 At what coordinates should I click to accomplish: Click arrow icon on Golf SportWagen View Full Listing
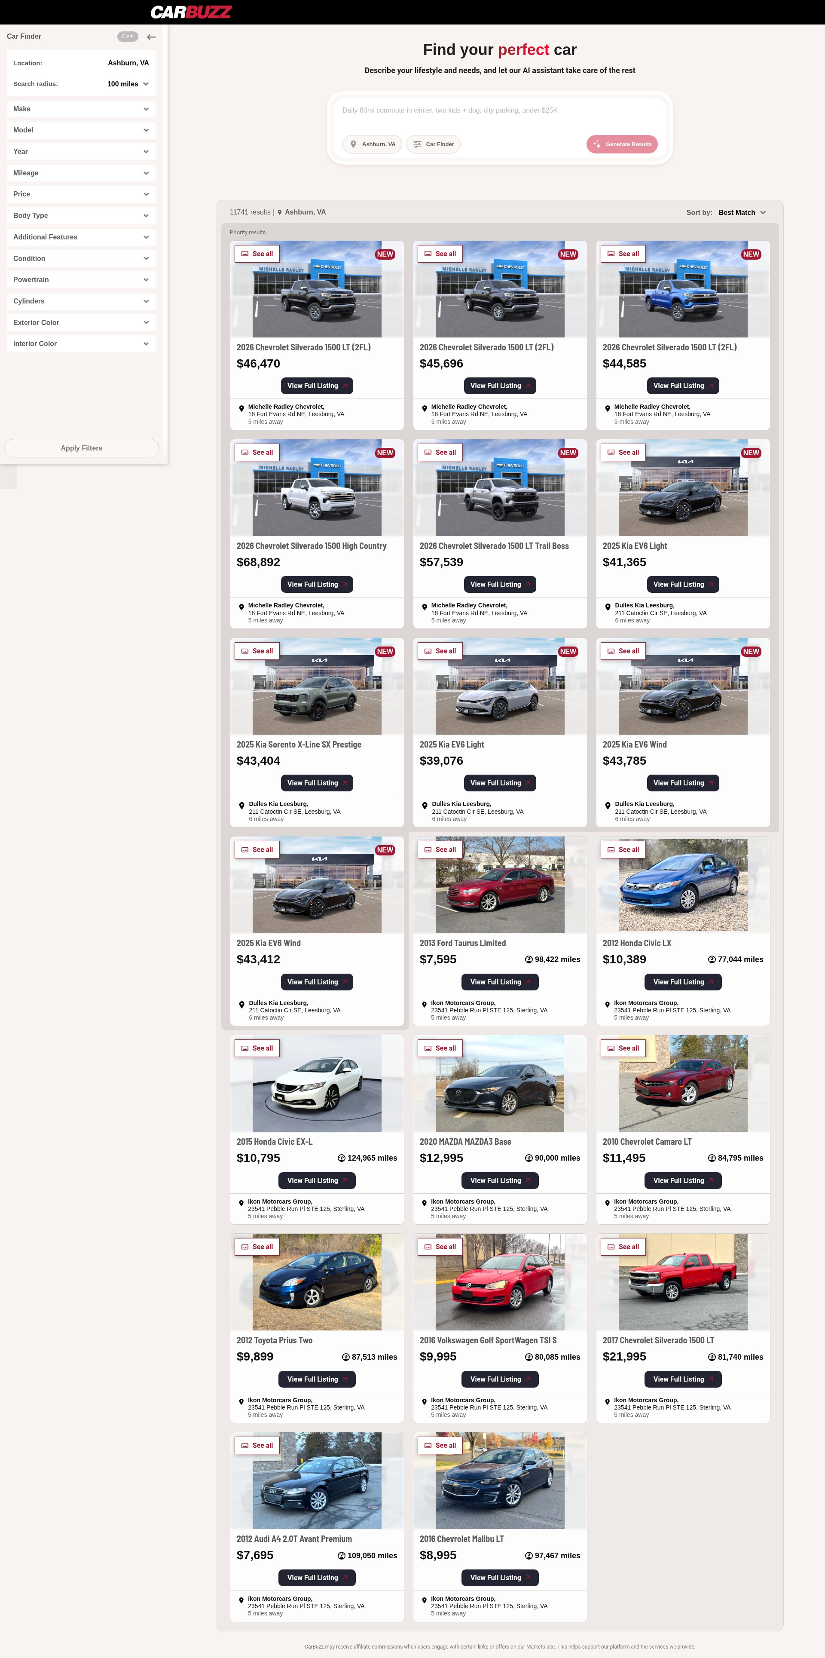(x=528, y=1379)
